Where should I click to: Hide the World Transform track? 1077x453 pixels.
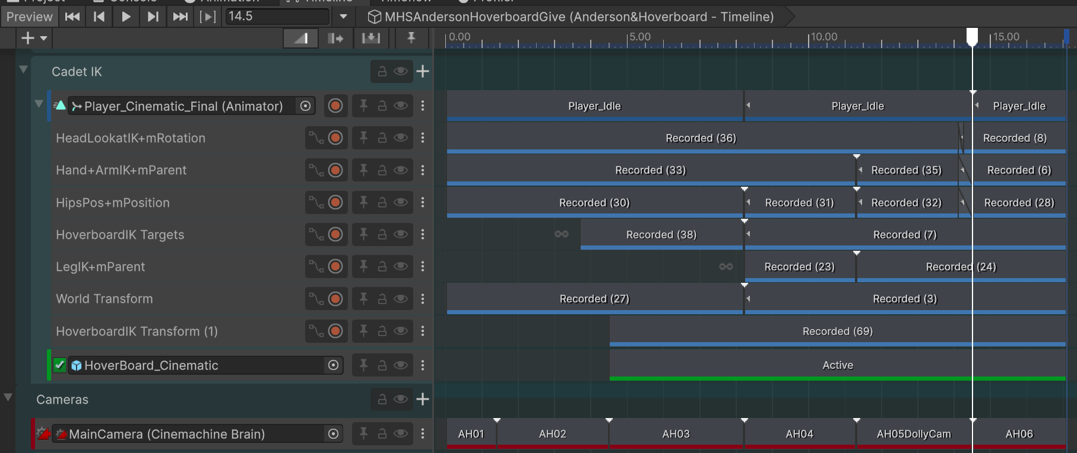[401, 299]
